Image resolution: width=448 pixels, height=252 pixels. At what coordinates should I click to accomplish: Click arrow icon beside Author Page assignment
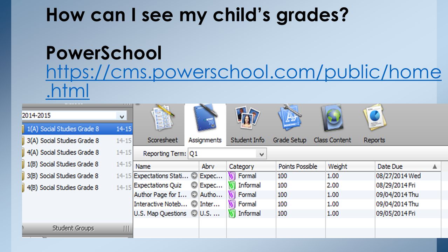(x=194, y=195)
